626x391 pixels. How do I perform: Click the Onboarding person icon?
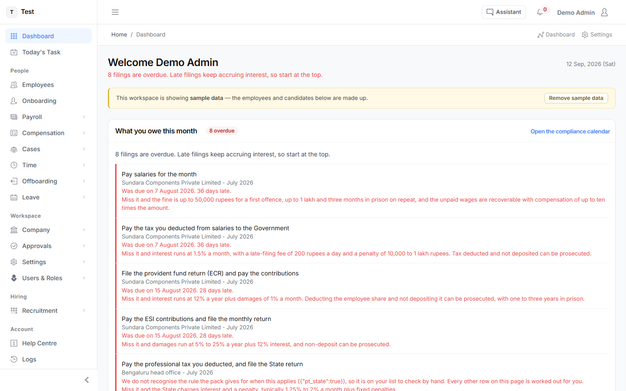click(x=14, y=101)
